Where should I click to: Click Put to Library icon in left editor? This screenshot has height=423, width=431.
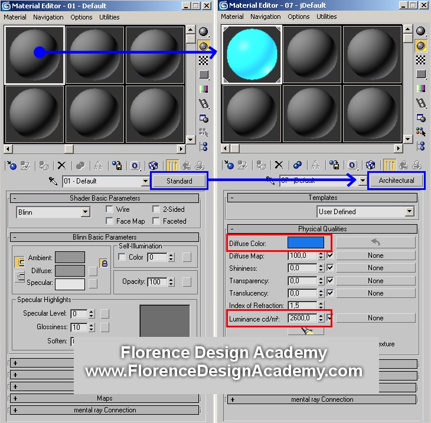[x=117, y=166]
